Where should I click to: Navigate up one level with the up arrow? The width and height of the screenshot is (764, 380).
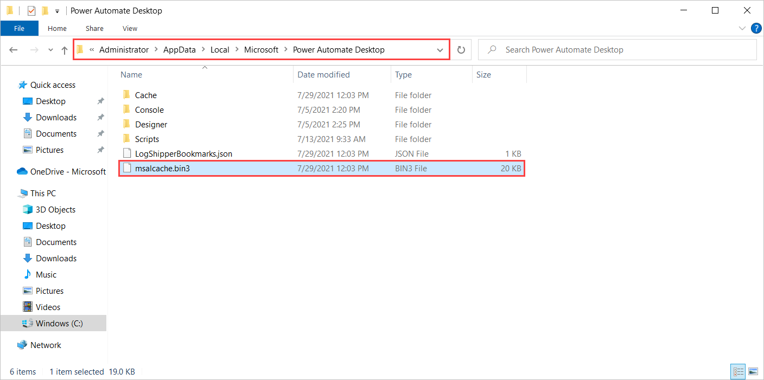point(63,49)
